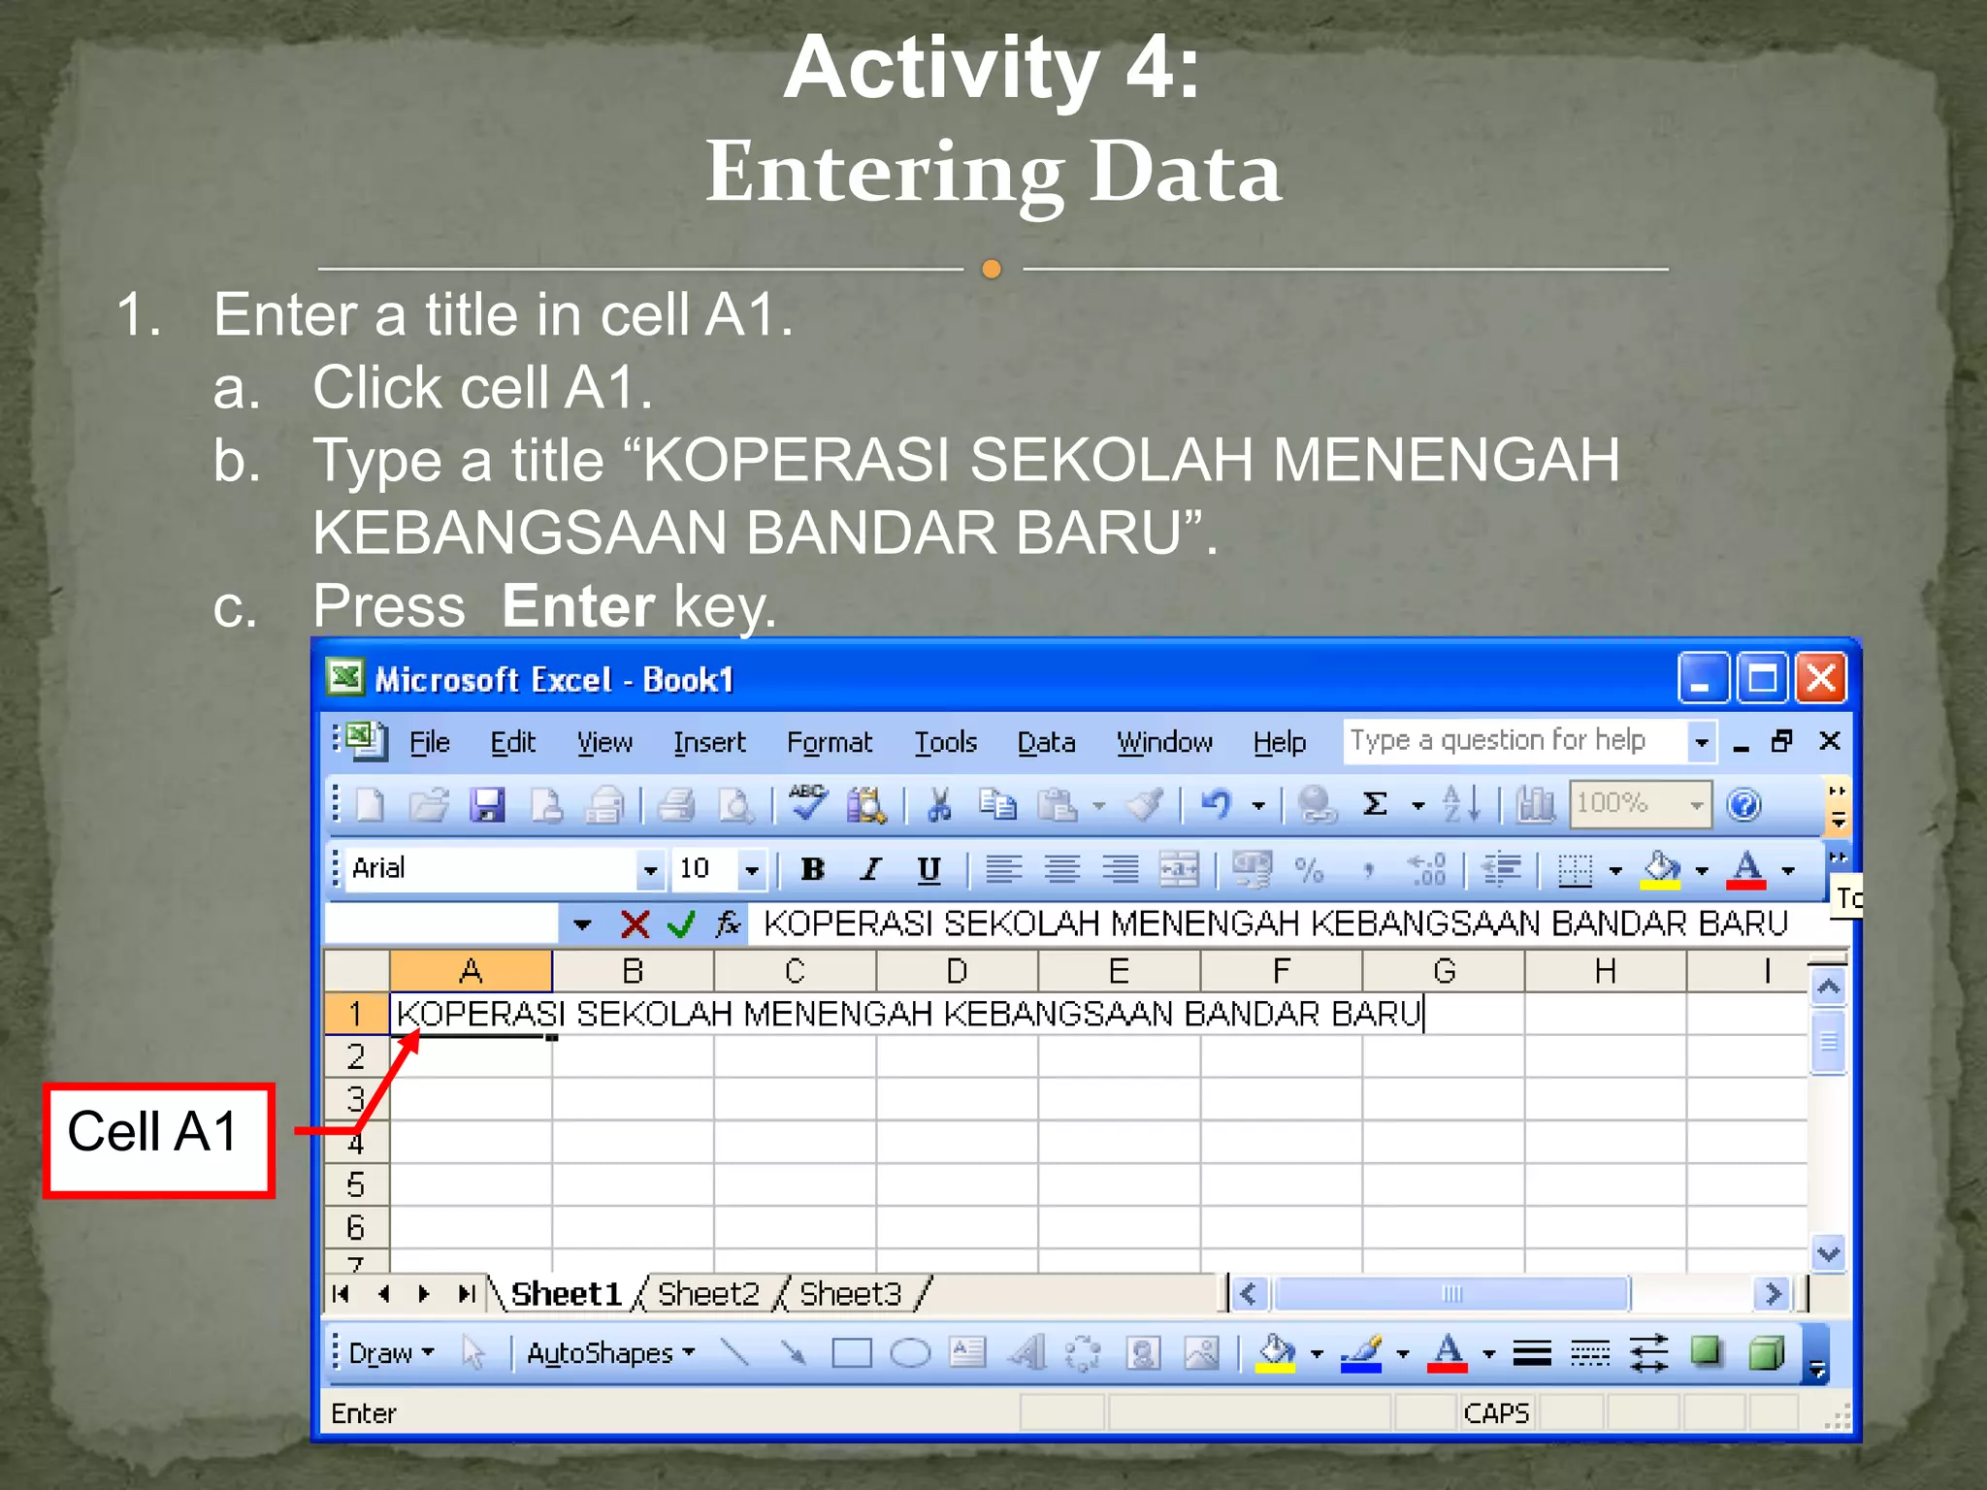
Task: Click the Open folder icon
Action: tap(428, 805)
